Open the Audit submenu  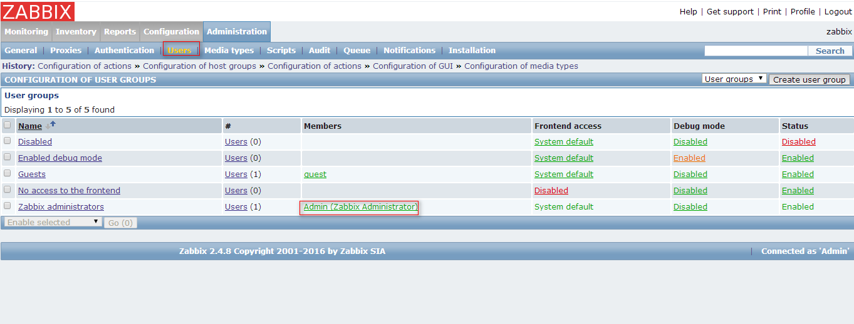point(320,51)
